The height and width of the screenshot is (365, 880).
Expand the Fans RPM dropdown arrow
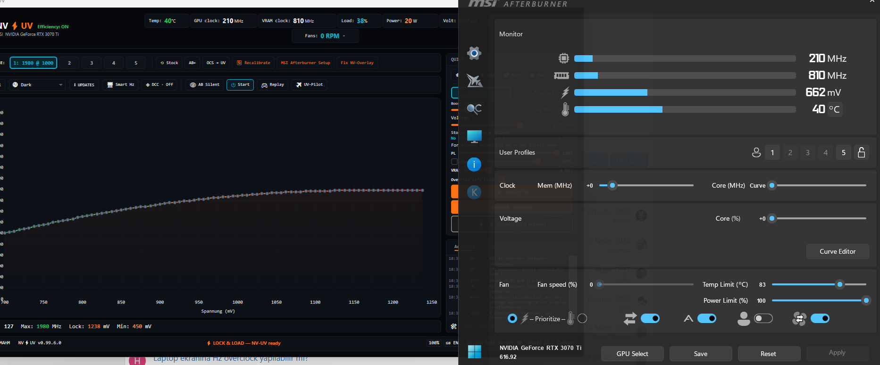point(344,36)
